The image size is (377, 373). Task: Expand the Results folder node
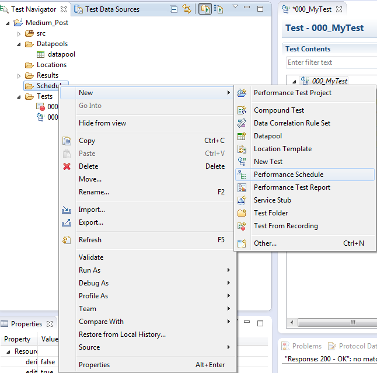tap(19, 76)
